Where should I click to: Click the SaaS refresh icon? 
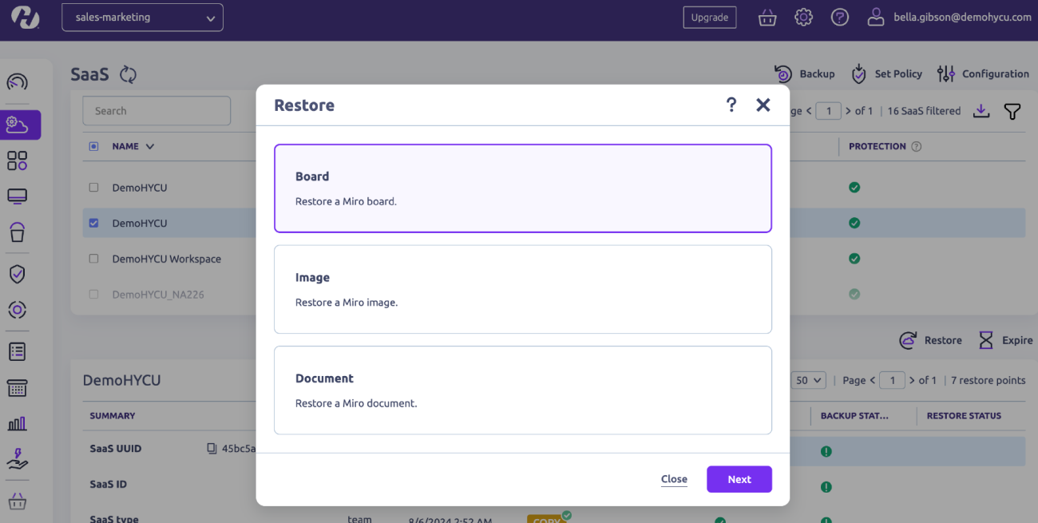[x=129, y=74]
